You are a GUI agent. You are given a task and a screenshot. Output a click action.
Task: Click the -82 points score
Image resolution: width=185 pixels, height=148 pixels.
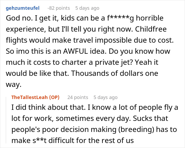(59, 8)
